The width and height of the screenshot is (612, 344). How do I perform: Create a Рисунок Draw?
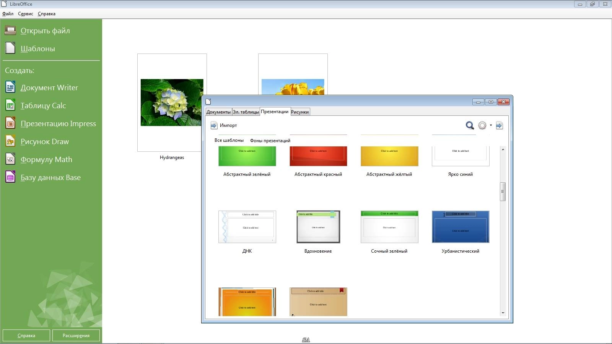45,141
